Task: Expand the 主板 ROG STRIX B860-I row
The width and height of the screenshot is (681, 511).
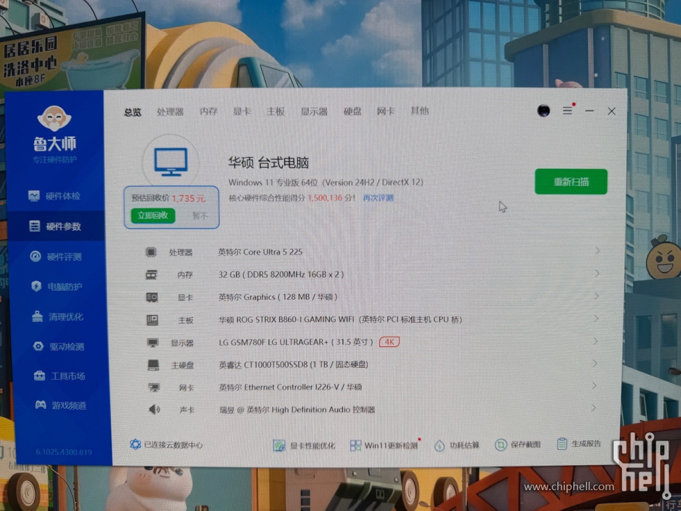Action: pos(596,318)
